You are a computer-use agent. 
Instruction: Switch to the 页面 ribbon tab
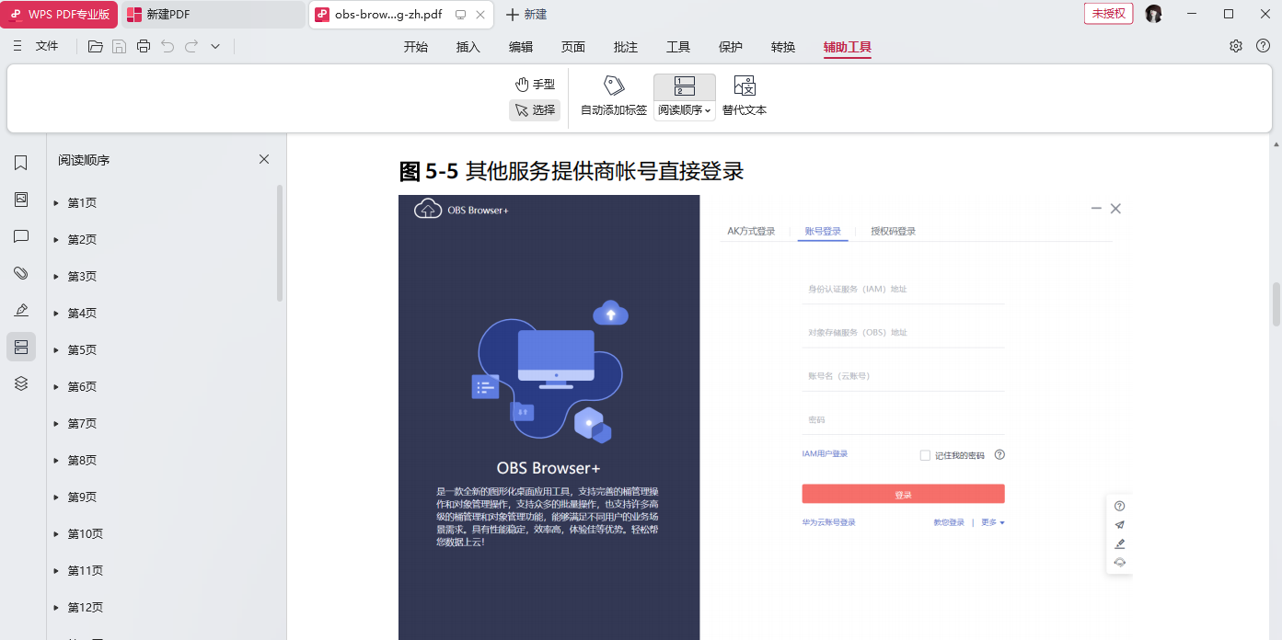(573, 47)
